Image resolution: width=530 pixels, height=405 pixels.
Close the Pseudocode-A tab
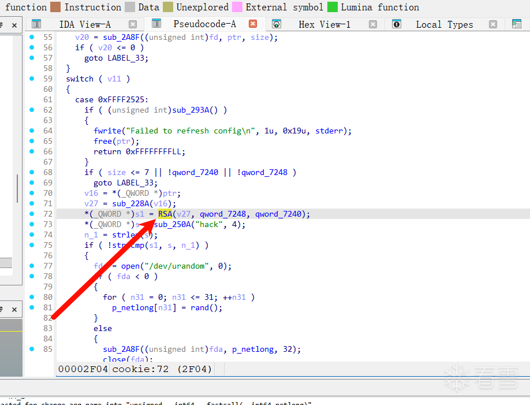coord(253,24)
